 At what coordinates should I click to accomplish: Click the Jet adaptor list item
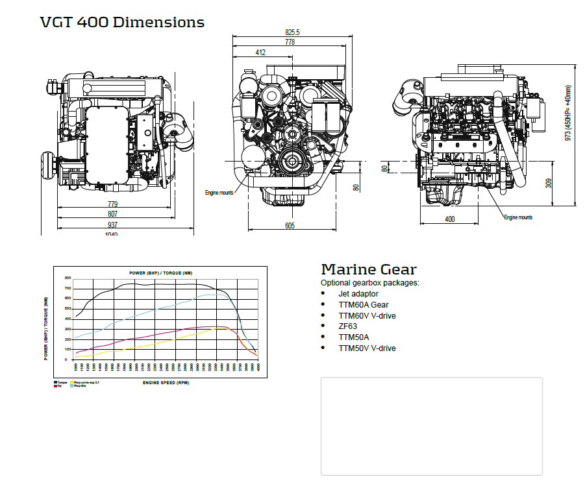[x=358, y=294]
